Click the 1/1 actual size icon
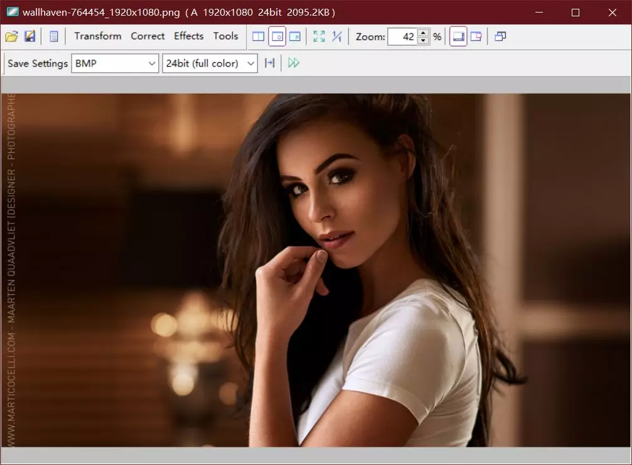Viewport: 632px width, 465px height. click(x=336, y=36)
